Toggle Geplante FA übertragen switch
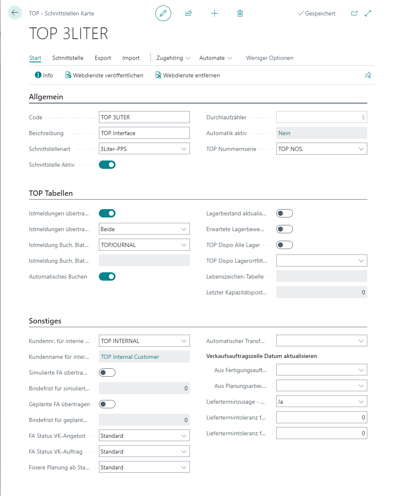403x496 pixels. (107, 404)
